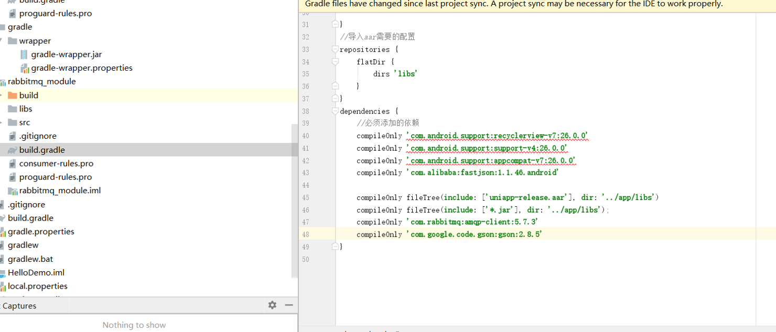Click line number 44 in the gutter
Screen dimensions: 776x332
[306, 185]
